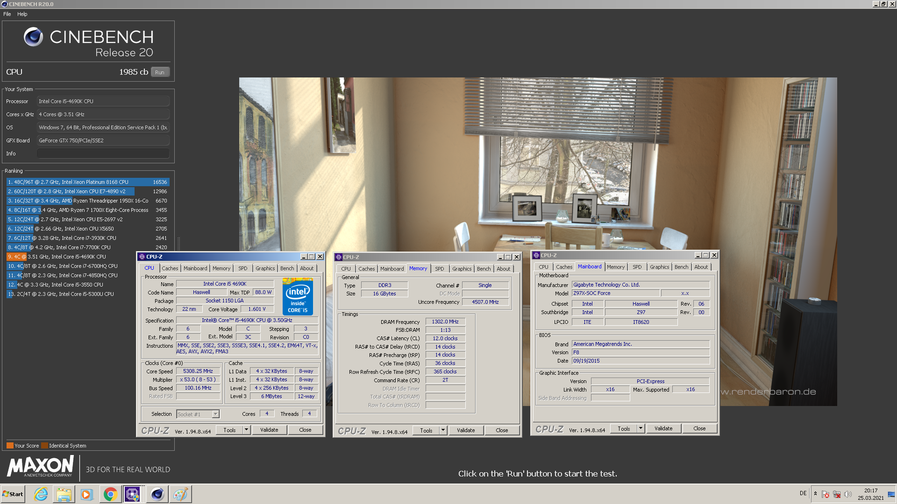
Task: Open Windows Explorer folder icon in taskbar
Action: click(x=64, y=494)
